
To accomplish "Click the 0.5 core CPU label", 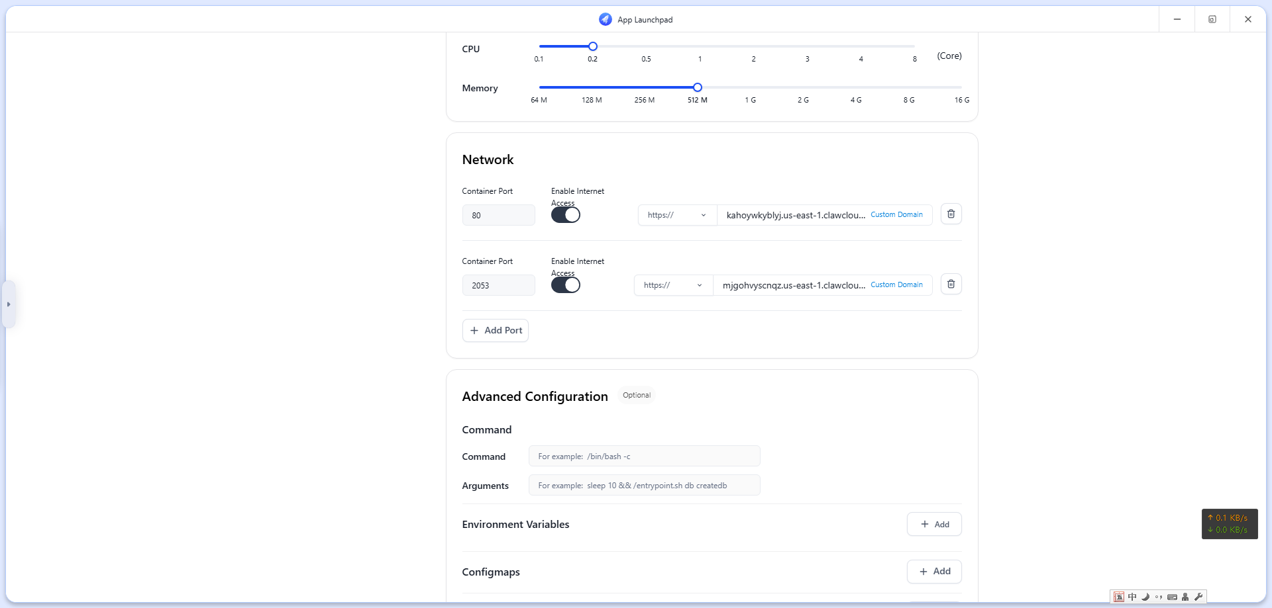I will pyautogui.click(x=646, y=59).
